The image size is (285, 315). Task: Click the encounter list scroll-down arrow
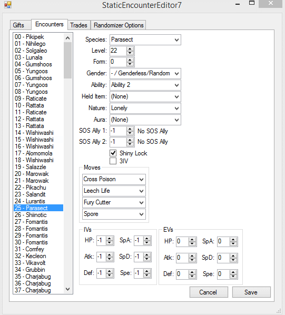(67, 289)
